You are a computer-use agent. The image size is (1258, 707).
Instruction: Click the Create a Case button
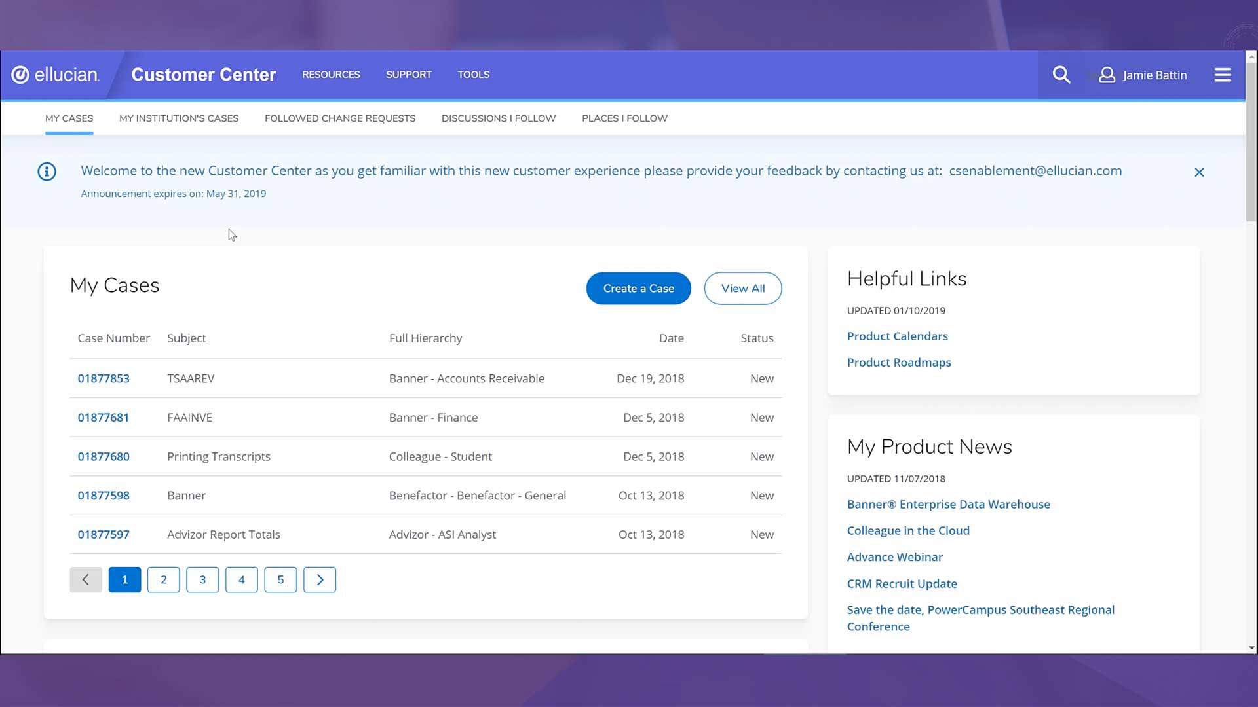(638, 288)
